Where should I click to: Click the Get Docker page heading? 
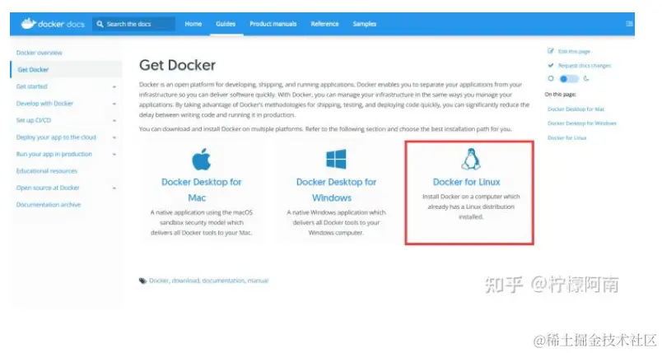[177, 65]
